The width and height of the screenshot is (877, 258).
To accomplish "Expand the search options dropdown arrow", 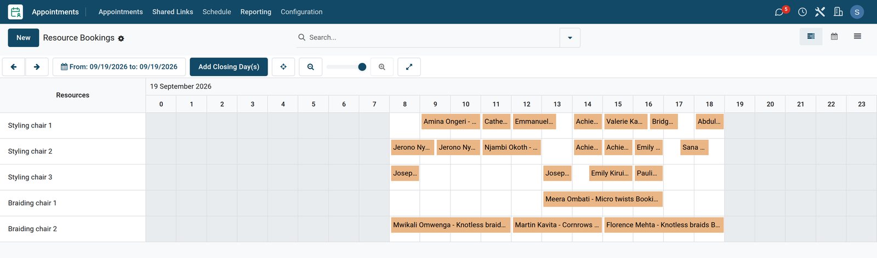I will click(x=570, y=38).
